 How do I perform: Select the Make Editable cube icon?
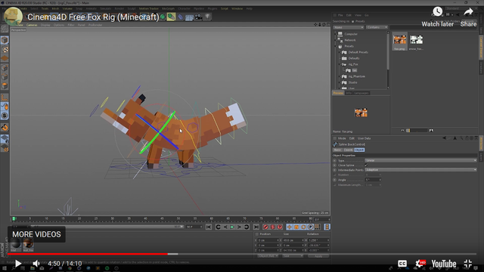[5, 29]
